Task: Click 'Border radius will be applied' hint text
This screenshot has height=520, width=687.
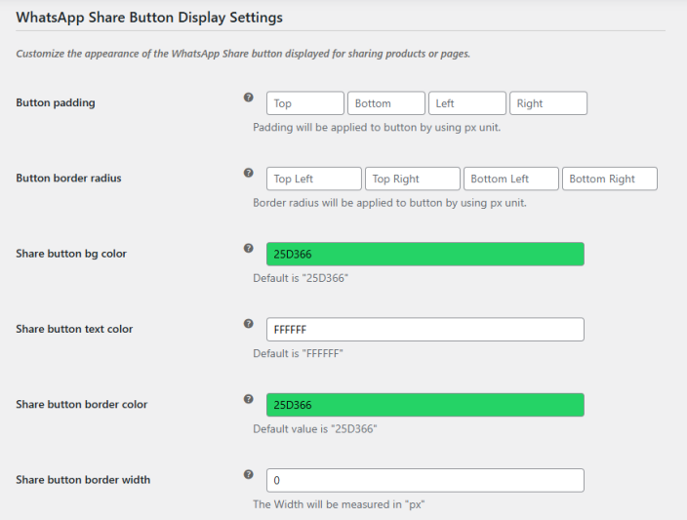Action: [390, 203]
